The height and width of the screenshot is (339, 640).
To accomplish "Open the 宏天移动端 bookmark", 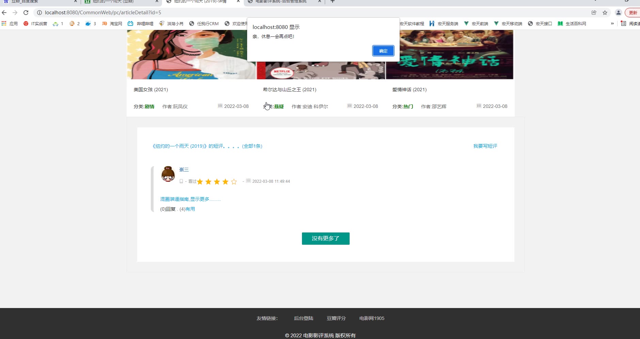I will click(508, 23).
